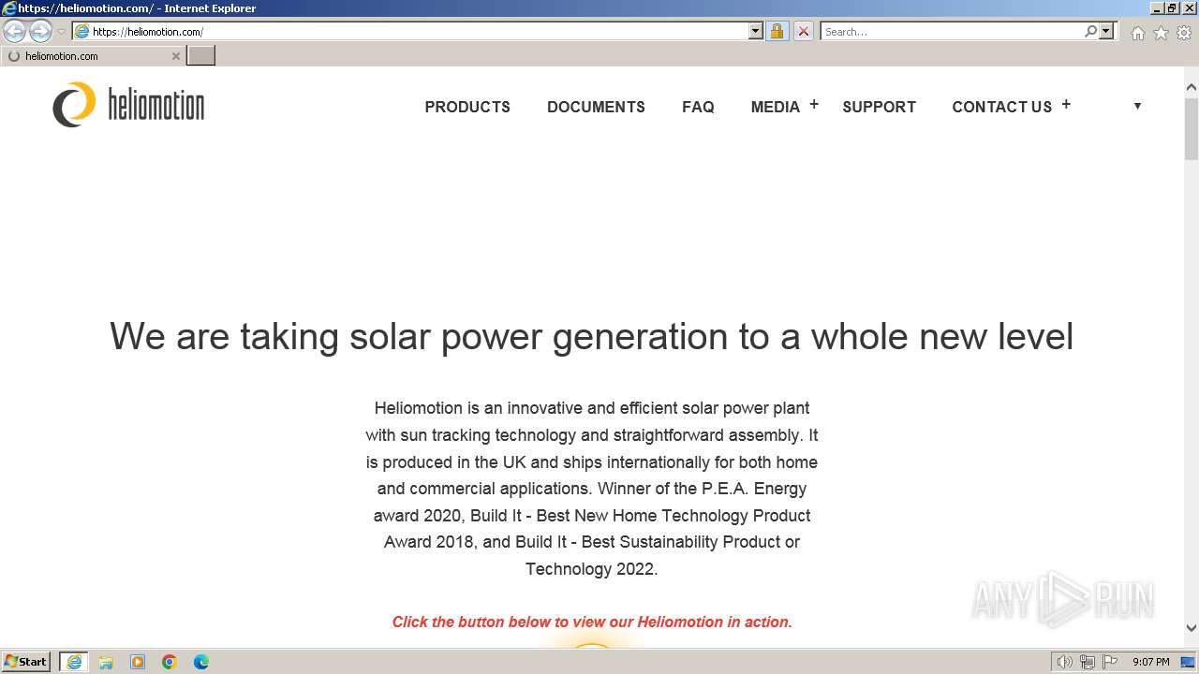
Task: Click the red 'Click the button below' text
Action: (x=592, y=622)
